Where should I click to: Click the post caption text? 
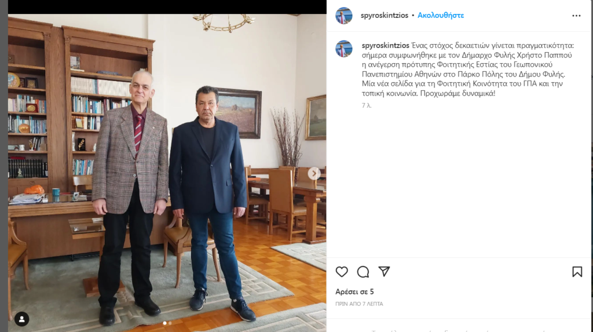pos(468,70)
